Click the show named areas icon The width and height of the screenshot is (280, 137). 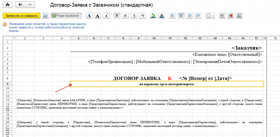point(239,15)
